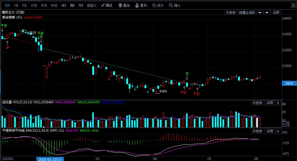Screen dimensions: 297x161
Task: Open the 自定义 custom period option
Action: (92, 5)
